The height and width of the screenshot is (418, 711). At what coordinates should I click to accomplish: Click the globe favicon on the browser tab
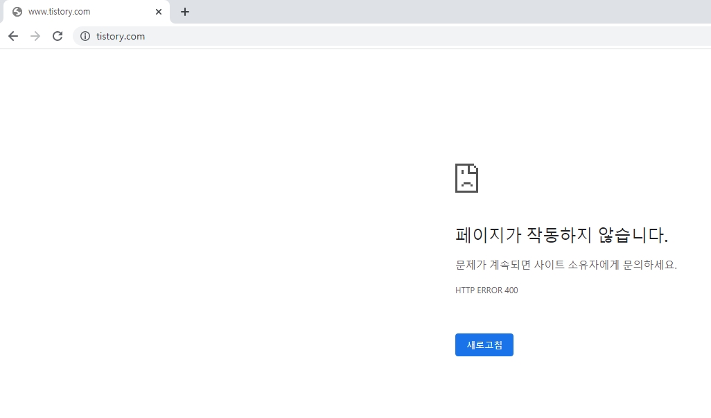(x=17, y=11)
